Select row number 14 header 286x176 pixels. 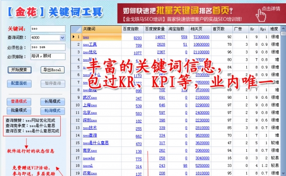point(76,135)
